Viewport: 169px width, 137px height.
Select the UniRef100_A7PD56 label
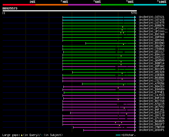click(x=152, y=84)
